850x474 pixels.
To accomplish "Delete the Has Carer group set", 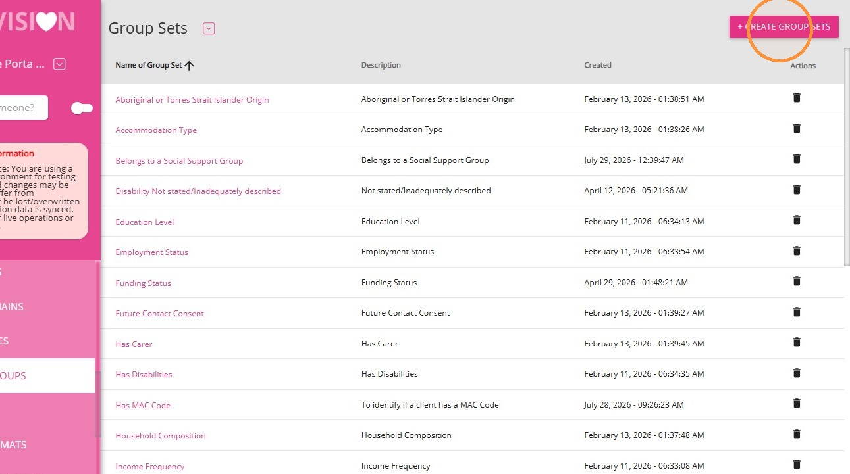I will click(x=797, y=342).
